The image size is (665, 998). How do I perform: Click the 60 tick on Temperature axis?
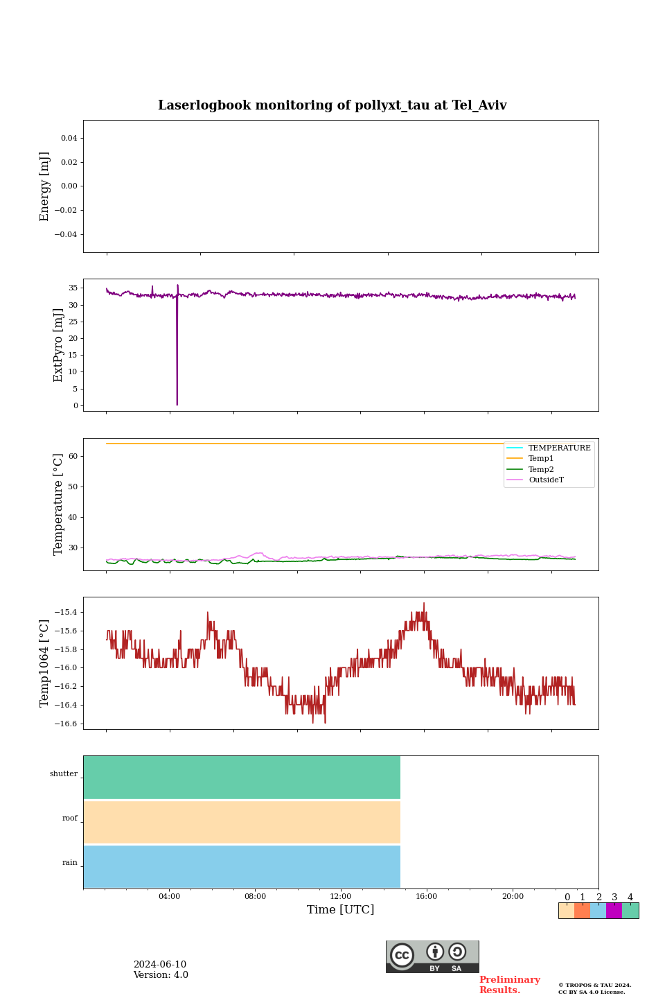click(73, 456)
